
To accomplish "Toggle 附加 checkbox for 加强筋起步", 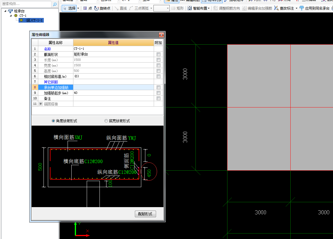I will 158,93.
